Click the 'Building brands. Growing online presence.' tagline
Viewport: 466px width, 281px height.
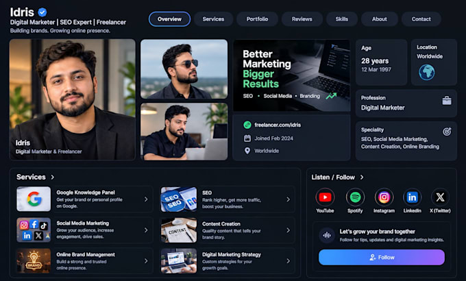click(x=60, y=31)
